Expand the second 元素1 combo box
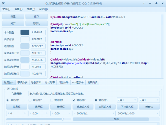Image resolution: width=166 pixels, height=125 pixels. coord(149,100)
